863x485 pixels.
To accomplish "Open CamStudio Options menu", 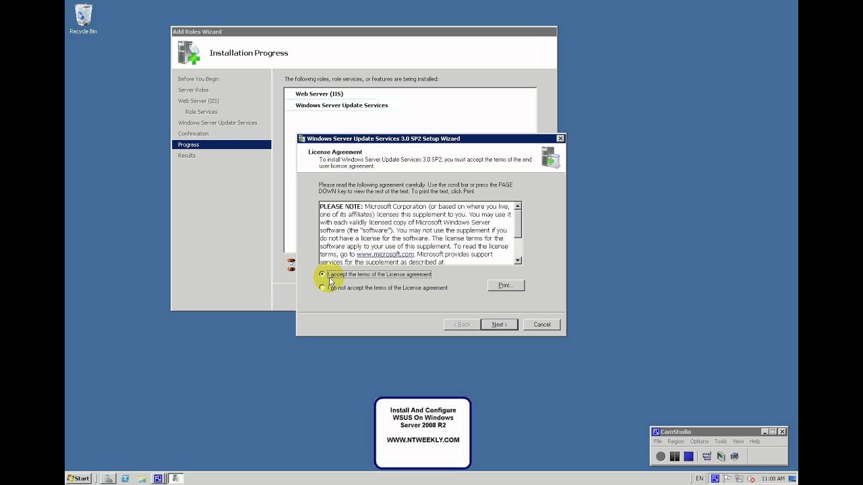I will [x=699, y=441].
